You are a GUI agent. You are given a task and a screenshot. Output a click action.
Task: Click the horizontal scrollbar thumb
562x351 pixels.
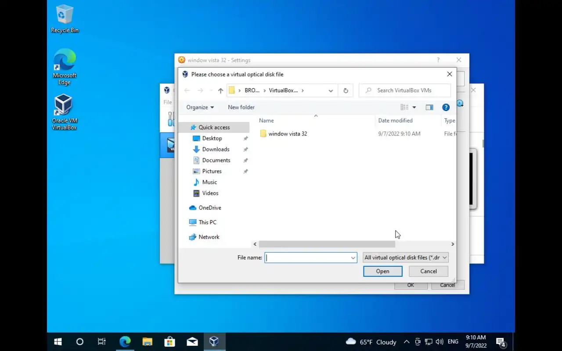click(327, 244)
